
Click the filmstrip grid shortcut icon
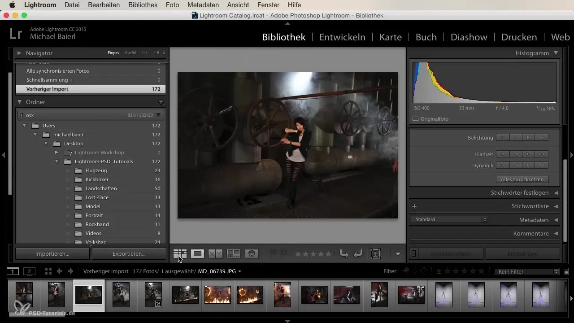click(48, 271)
